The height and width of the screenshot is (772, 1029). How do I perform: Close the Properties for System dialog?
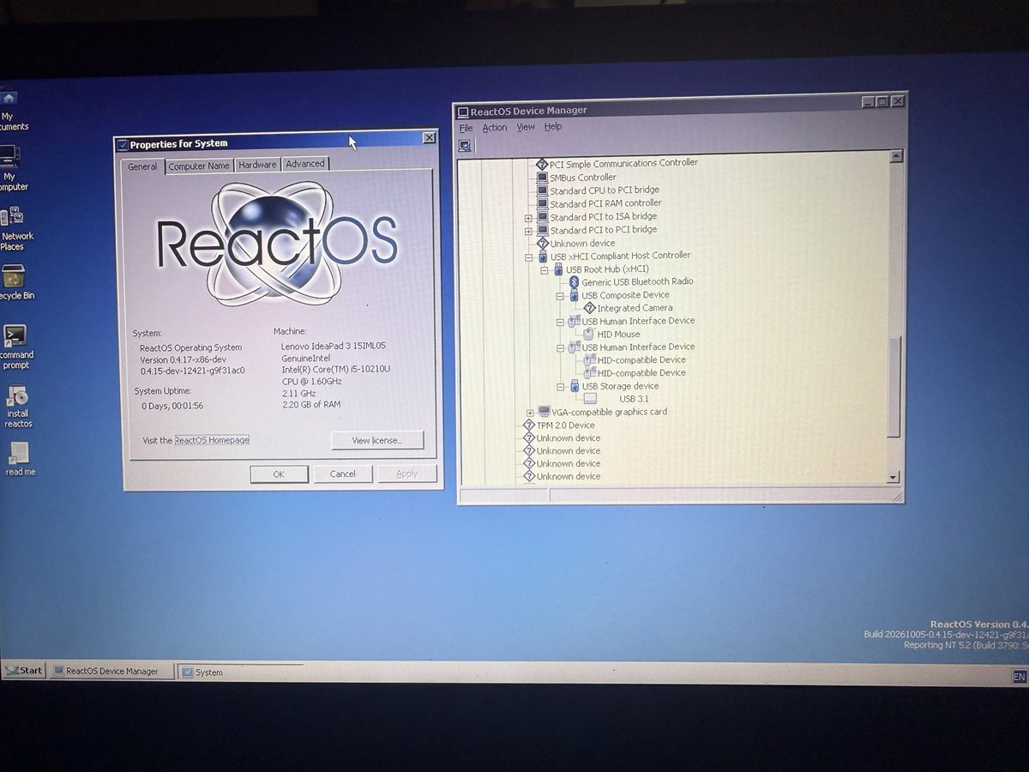pos(429,138)
